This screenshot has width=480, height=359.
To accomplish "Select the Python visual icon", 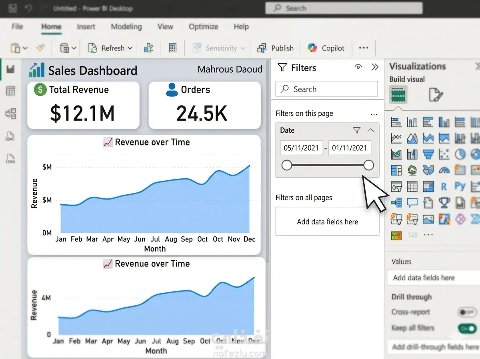I will click(460, 186).
